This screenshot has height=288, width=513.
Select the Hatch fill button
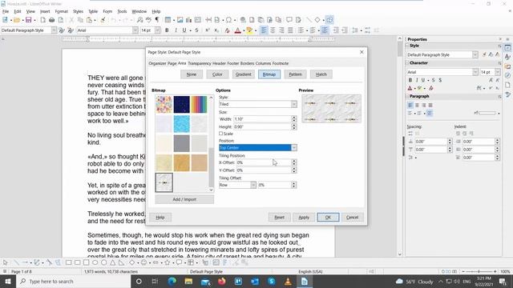[x=321, y=74]
